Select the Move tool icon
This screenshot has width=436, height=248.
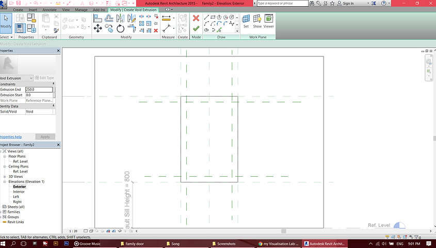coord(98,28)
